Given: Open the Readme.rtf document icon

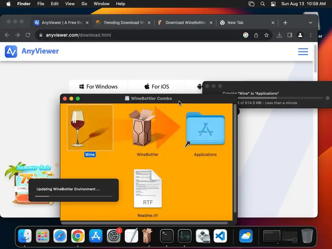Looking at the screenshot, I should pos(148,188).
